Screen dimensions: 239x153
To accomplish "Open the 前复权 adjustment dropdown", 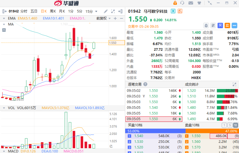I will [x=103, y=18].
